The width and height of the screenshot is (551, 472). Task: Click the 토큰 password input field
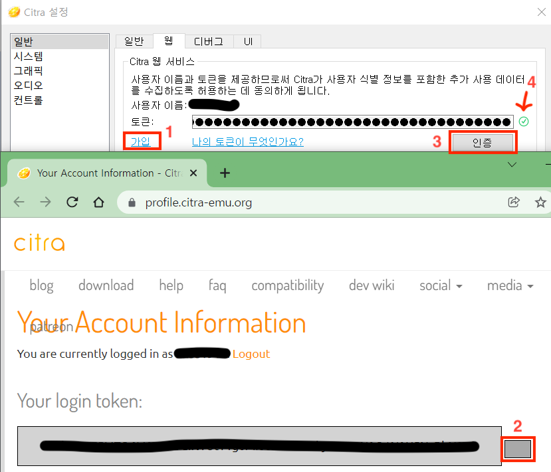click(352, 121)
